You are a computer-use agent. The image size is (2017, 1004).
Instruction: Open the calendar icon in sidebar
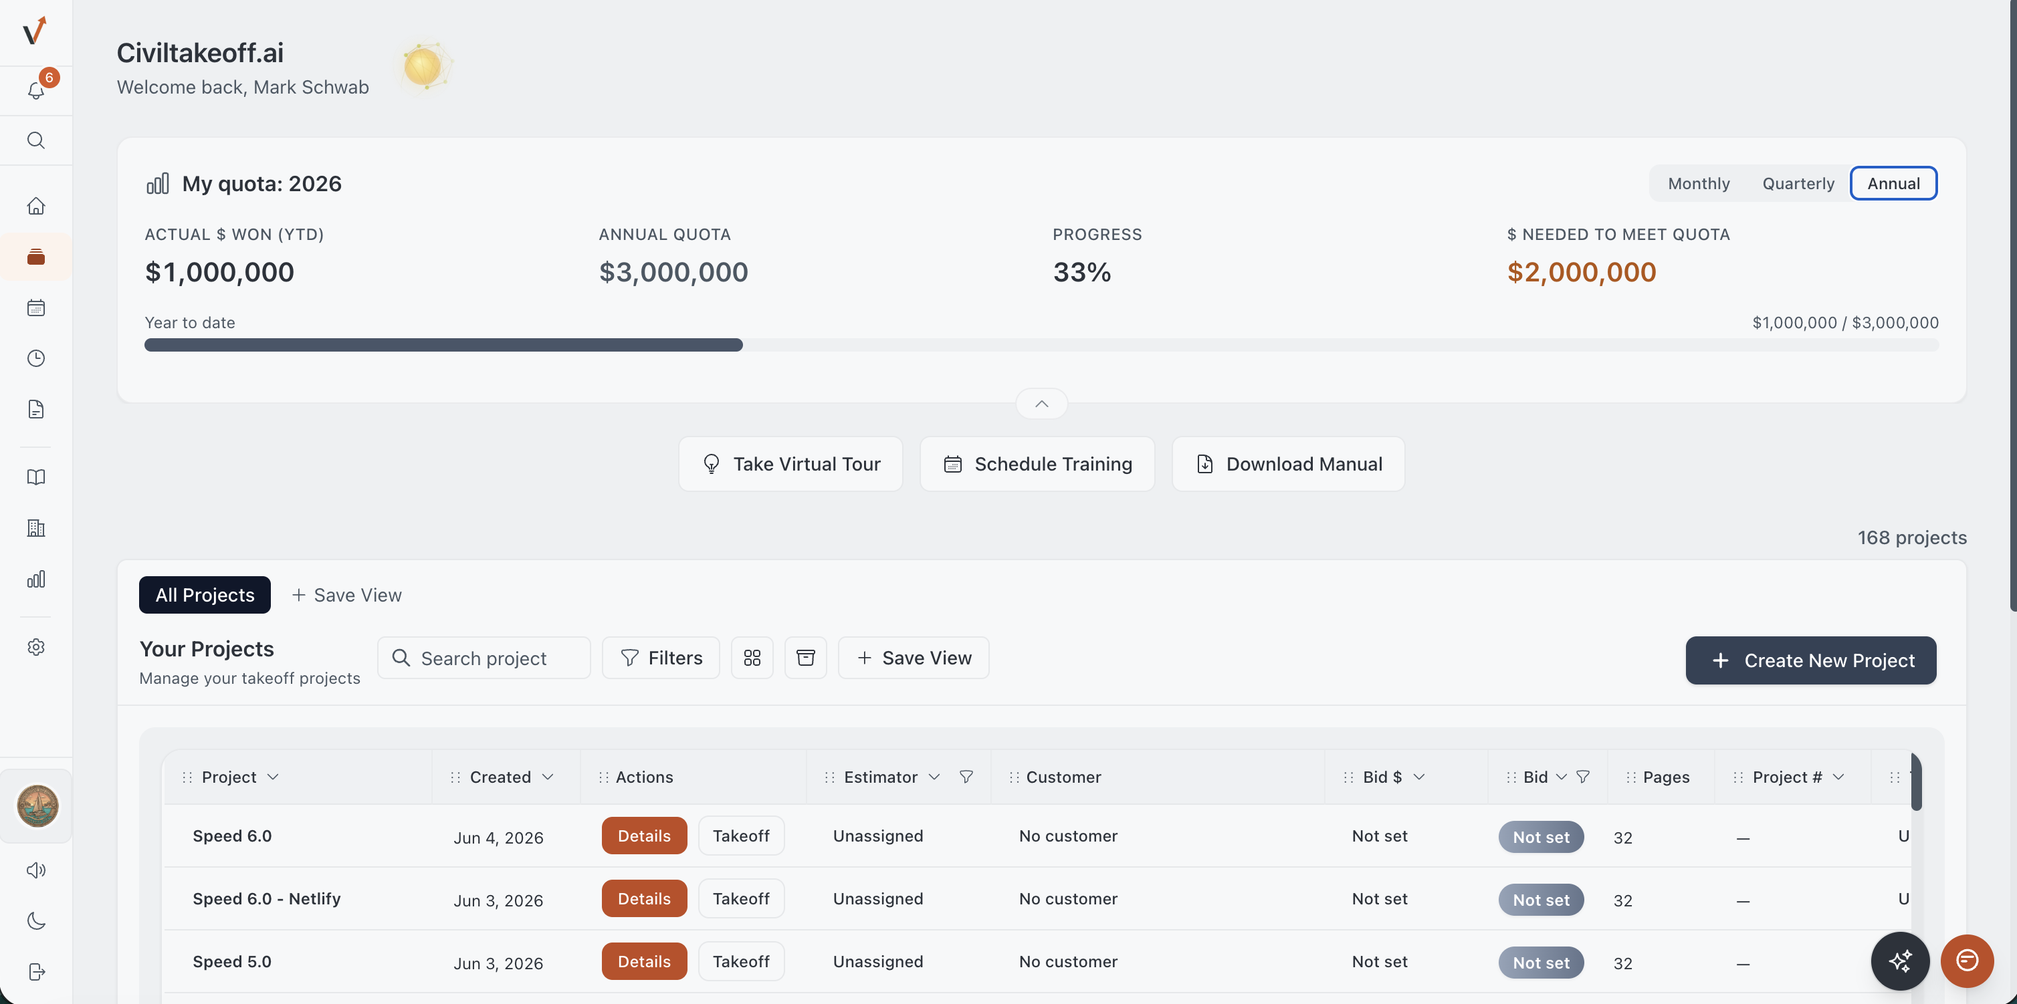click(36, 307)
